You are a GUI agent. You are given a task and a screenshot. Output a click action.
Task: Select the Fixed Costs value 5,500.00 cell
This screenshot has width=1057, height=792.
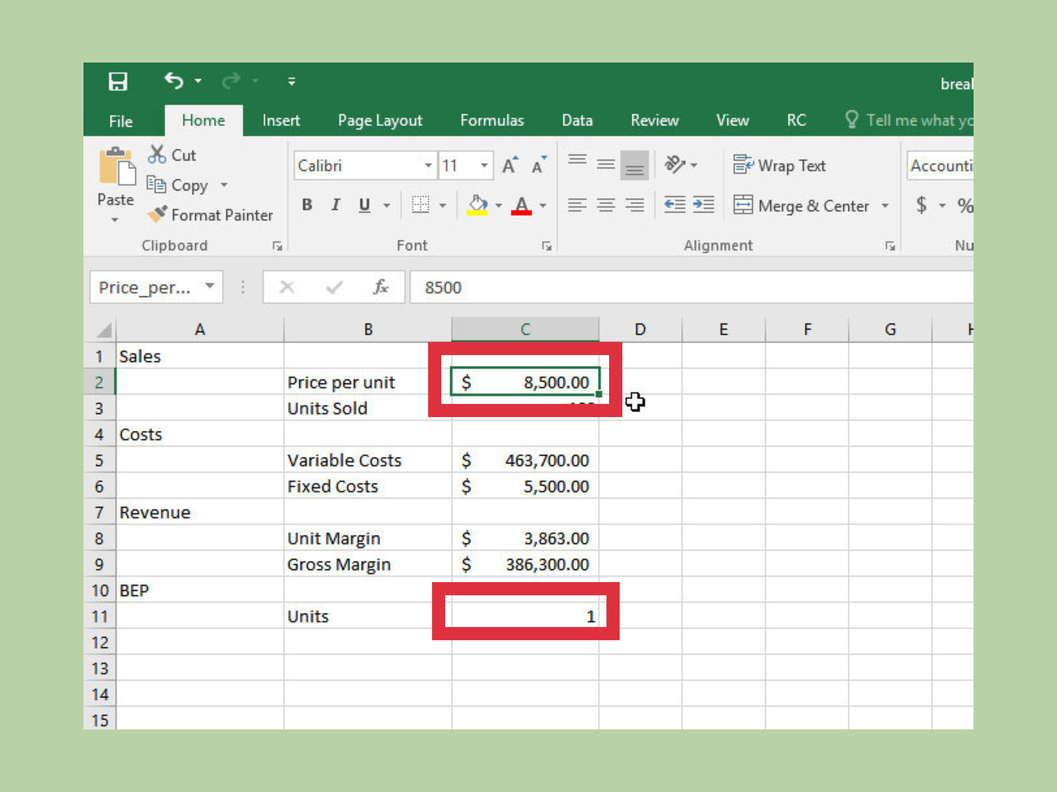click(525, 486)
